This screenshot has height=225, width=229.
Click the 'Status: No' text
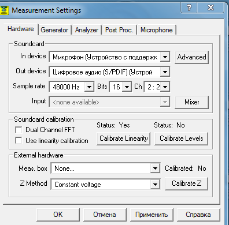(x=169, y=125)
